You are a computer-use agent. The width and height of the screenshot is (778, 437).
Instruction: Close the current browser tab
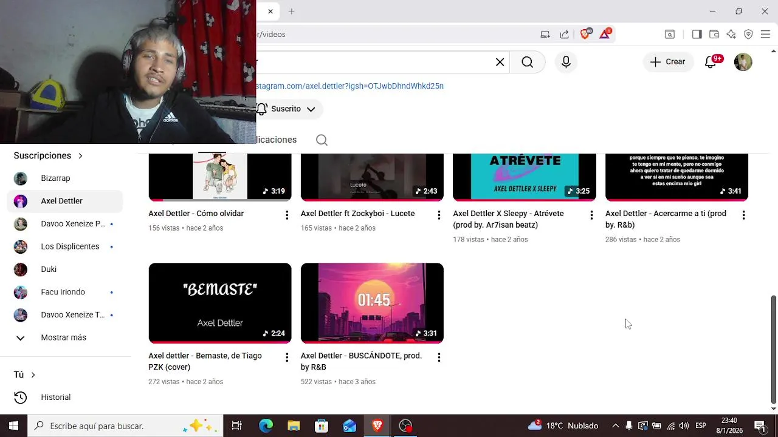270,12
